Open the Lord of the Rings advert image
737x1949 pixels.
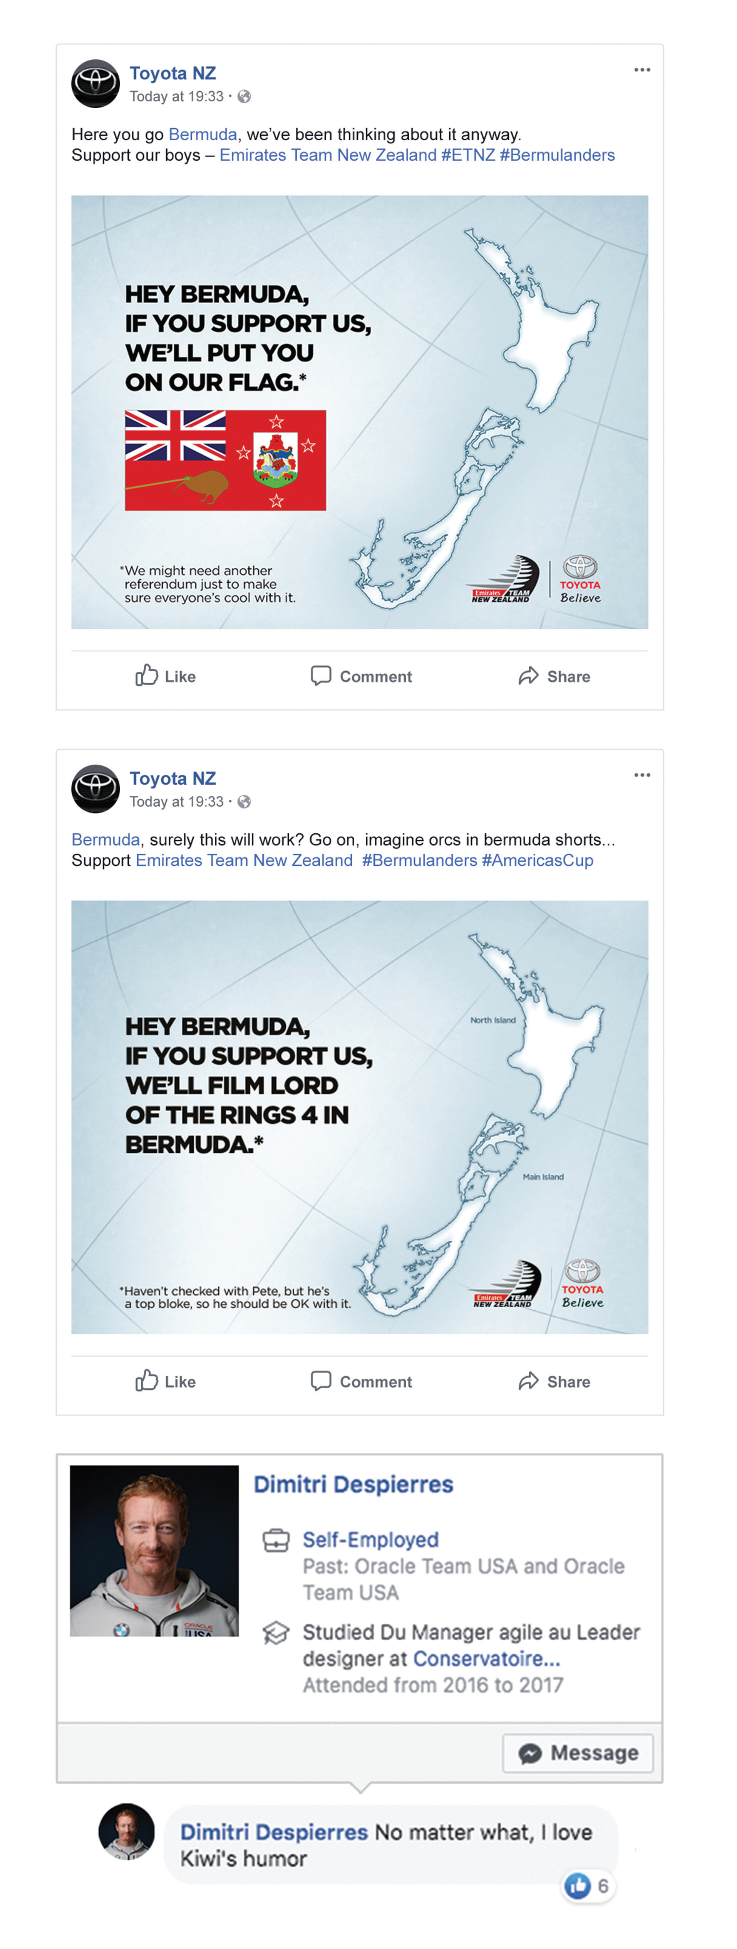click(360, 1117)
